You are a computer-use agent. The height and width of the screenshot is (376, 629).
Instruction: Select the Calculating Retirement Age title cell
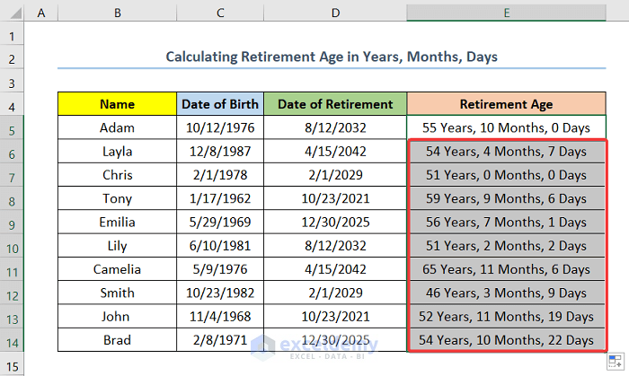coord(332,57)
